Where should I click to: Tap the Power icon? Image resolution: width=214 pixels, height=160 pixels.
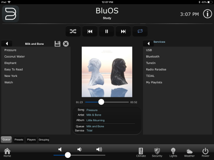coord(205,152)
